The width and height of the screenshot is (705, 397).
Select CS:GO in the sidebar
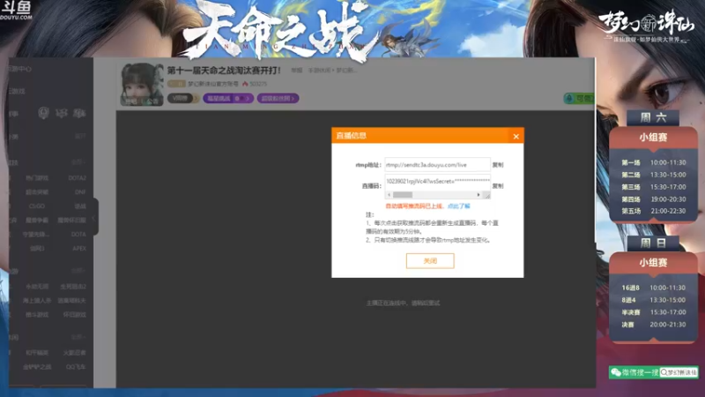pos(36,206)
